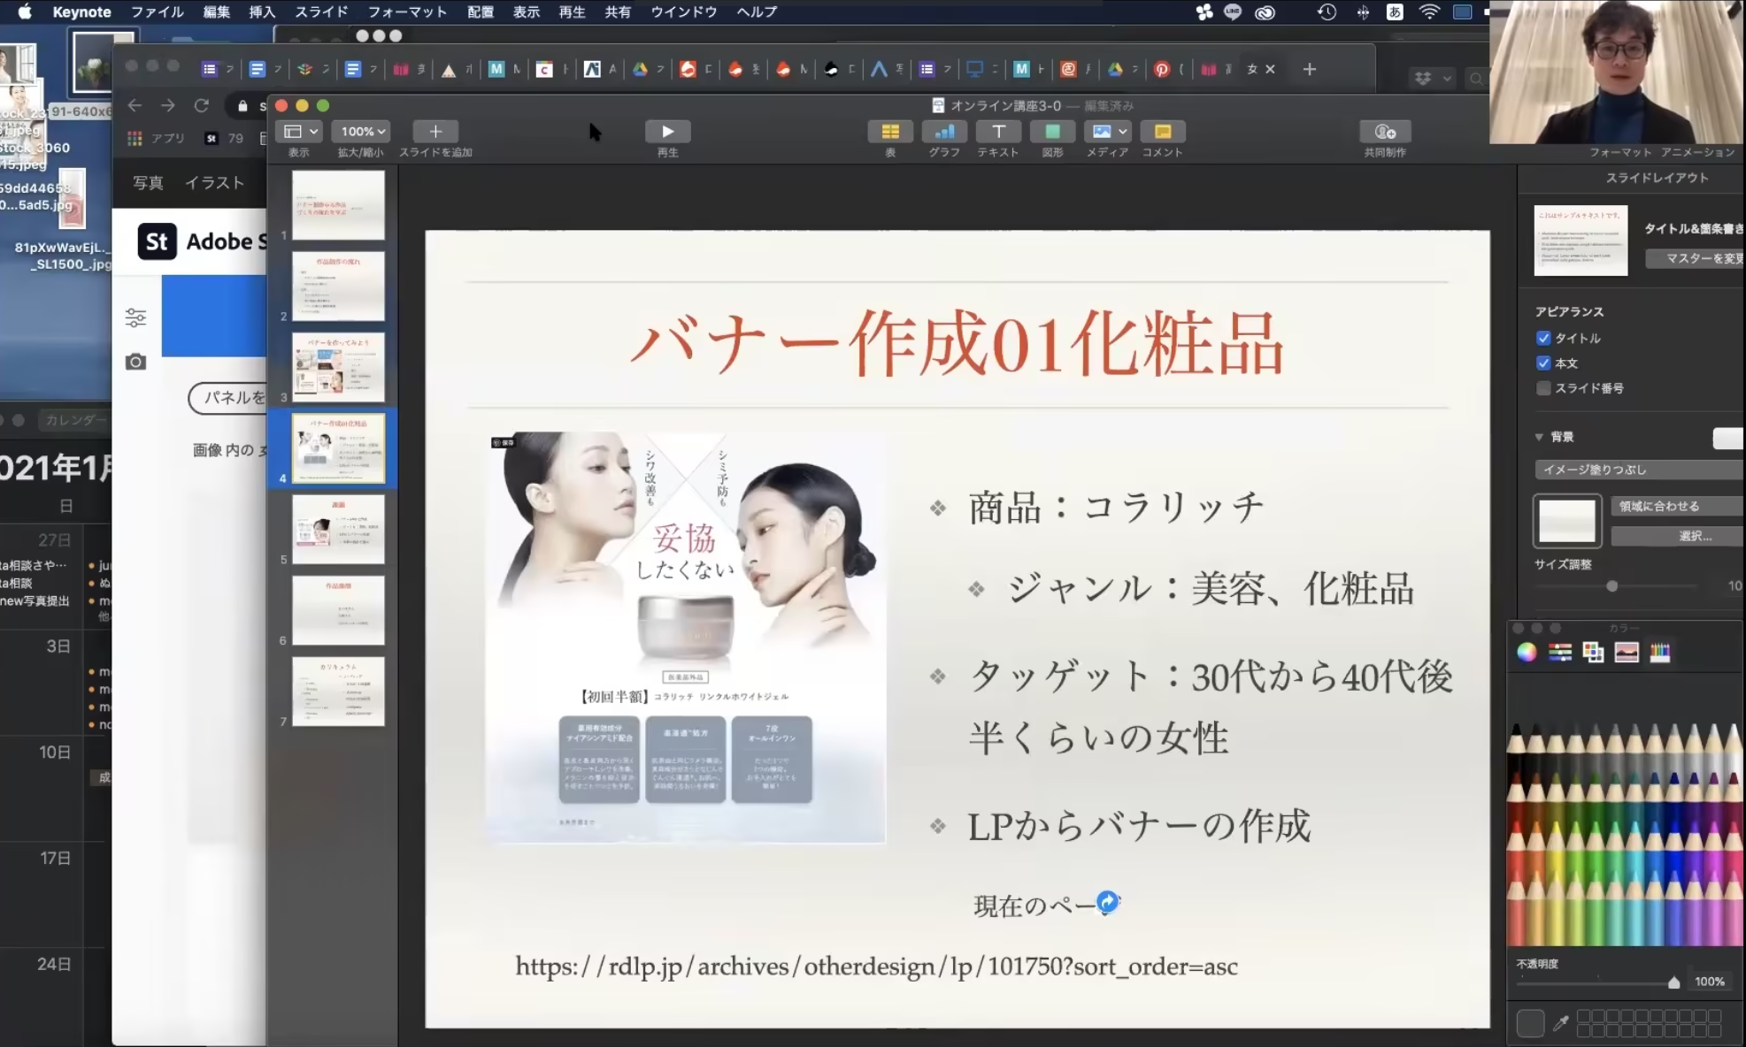Screen dimensions: 1746x1047
Task: Open the ファイル menu
Action: (x=157, y=11)
